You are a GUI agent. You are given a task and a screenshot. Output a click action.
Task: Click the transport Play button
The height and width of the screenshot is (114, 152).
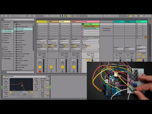[x=58, y=16]
